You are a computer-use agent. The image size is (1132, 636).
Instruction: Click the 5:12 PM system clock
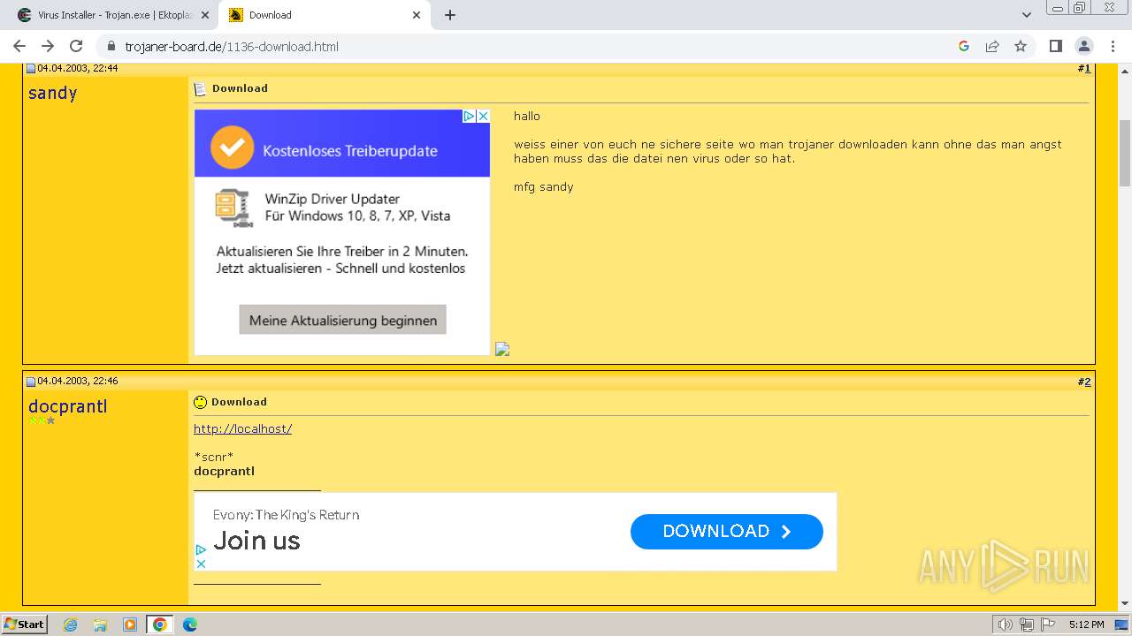[x=1086, y=625]
